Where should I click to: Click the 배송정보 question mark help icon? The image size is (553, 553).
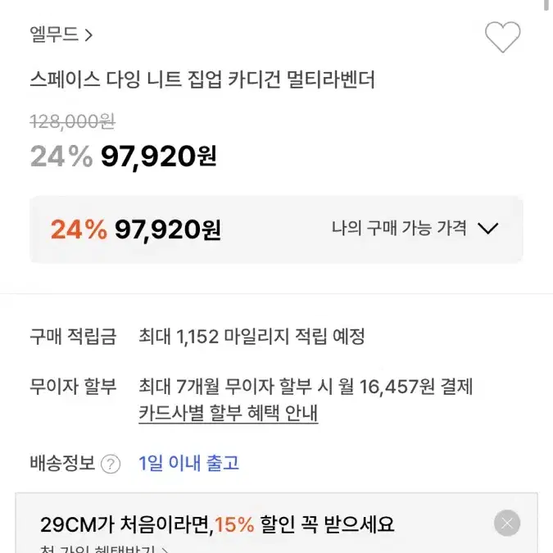tap(111, 465)
